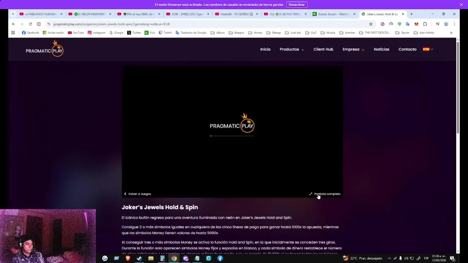Click Desactivar in streamer mode banner
The width and height of the screenshot is (468, 263).
[x=297, y=5]
